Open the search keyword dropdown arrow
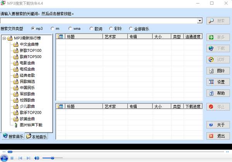 (200, 20)
